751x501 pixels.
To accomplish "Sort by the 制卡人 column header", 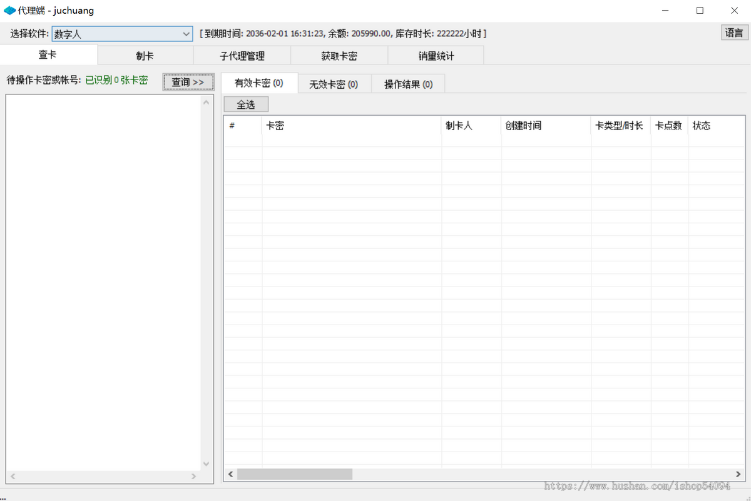I will coord(471,126).
